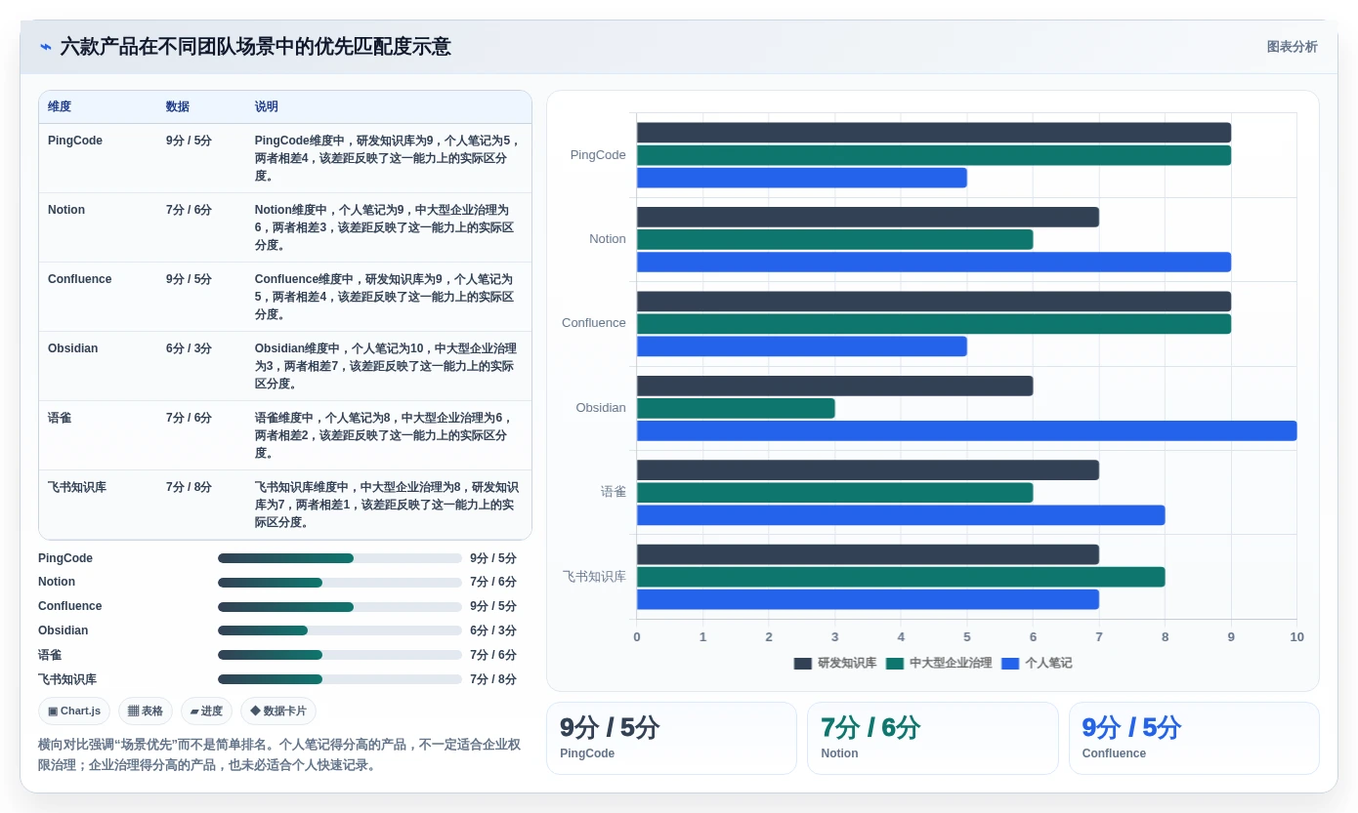1358x813 pixels.
Task: Click the 飞书知识库 label on the chart's y-axis
Action: tap(594, 577)
